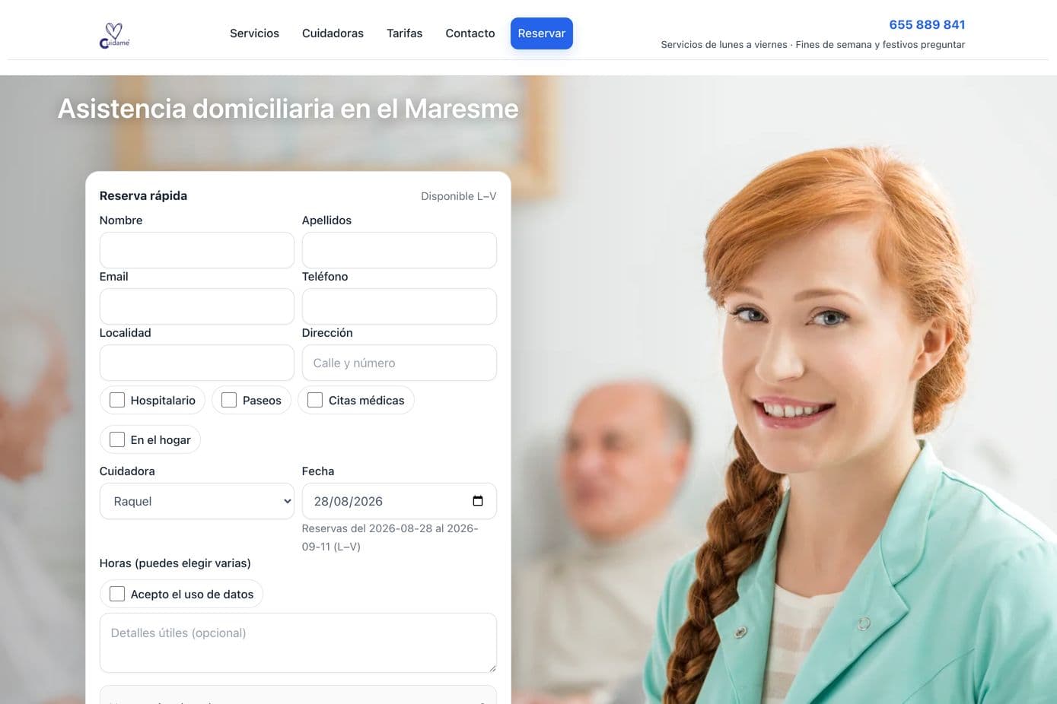Click the Detalles útiles textarea
Viewport: 1057px width, 704px height.
point(298,643)
